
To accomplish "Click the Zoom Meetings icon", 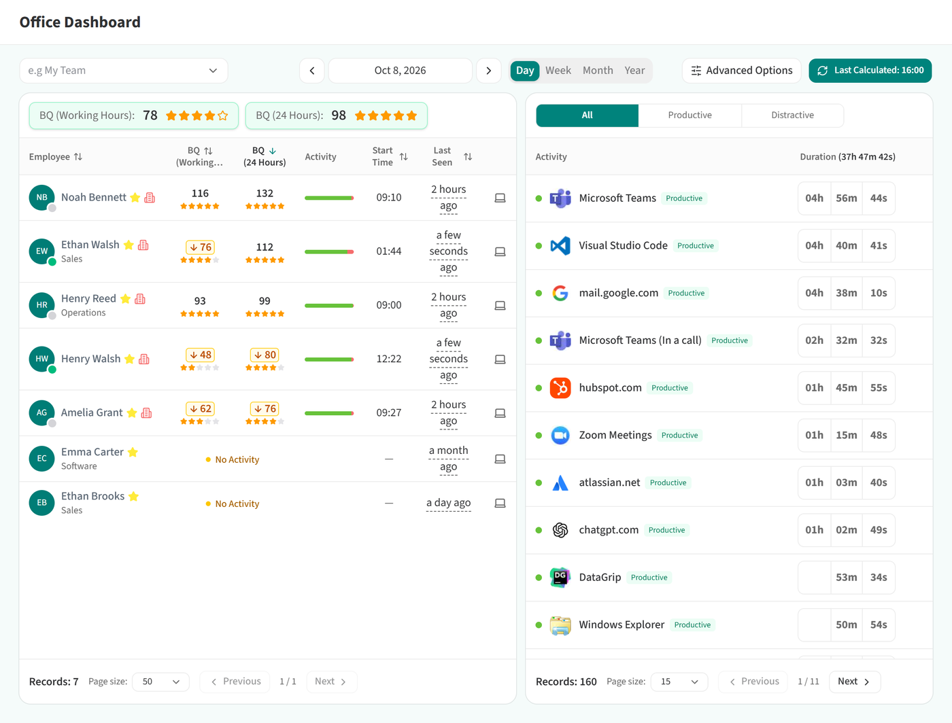I will pyautogui.click(x=560, y=436).
